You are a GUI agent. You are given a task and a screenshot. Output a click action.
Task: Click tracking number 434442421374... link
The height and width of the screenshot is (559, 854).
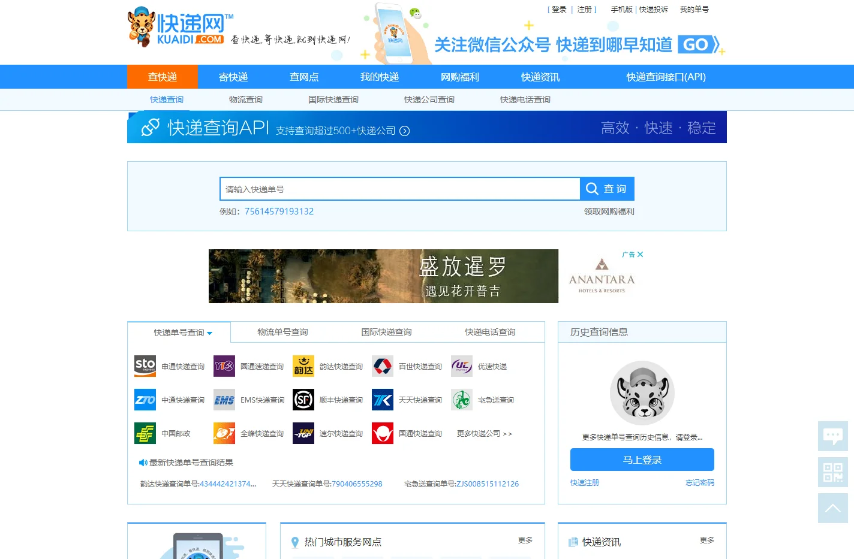click(228, 484)
